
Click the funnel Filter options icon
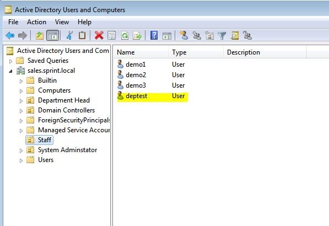(x=222, y=35)
